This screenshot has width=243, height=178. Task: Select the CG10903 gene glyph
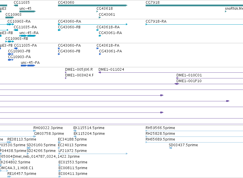tap(10, 17)
